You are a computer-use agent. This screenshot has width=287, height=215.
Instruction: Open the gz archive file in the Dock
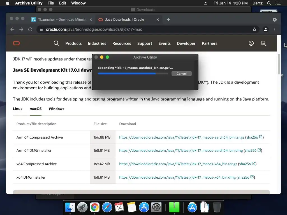pos(204,207)
